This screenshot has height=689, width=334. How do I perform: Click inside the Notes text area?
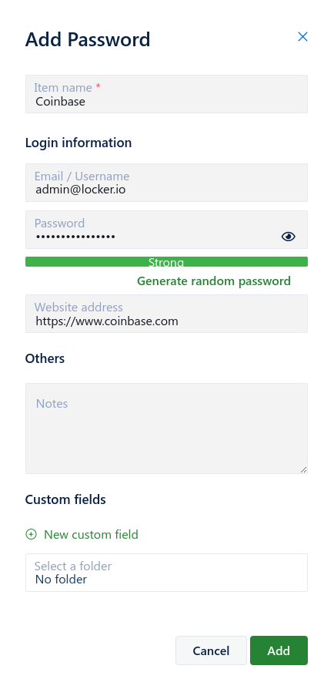coord(166,429)
